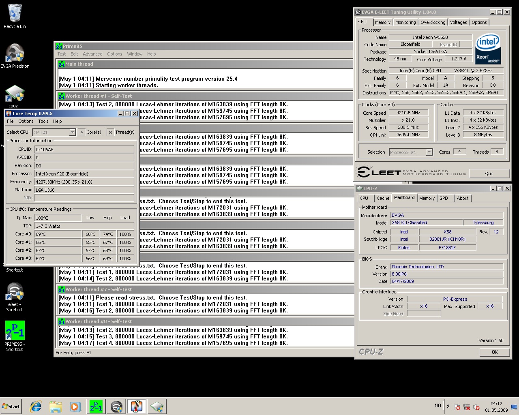This screenshot has width=519, height=415.
Task: Switch to Core Temp via taskbar icon
Action: (137, 406)
